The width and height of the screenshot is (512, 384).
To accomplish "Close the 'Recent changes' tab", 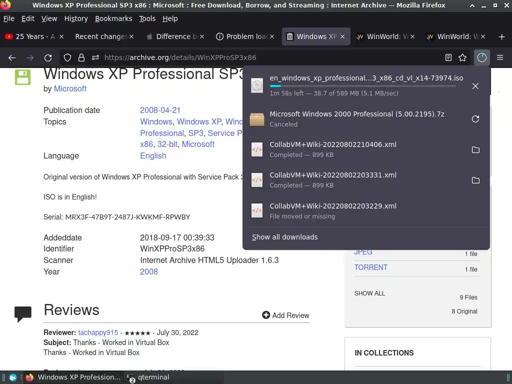I will point(131,36).
